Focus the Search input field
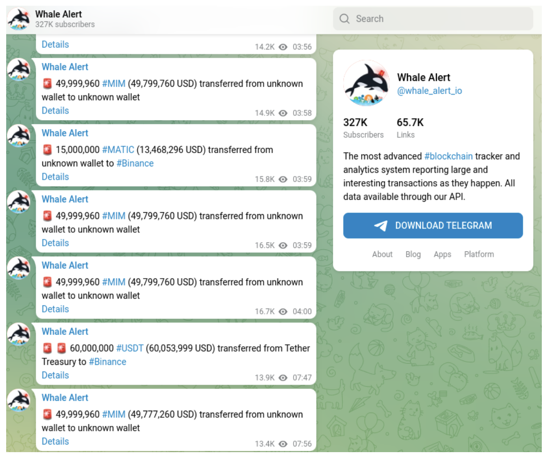Image resolution: width=548 pixels, height=455 pixels. (x=433, y=19)
